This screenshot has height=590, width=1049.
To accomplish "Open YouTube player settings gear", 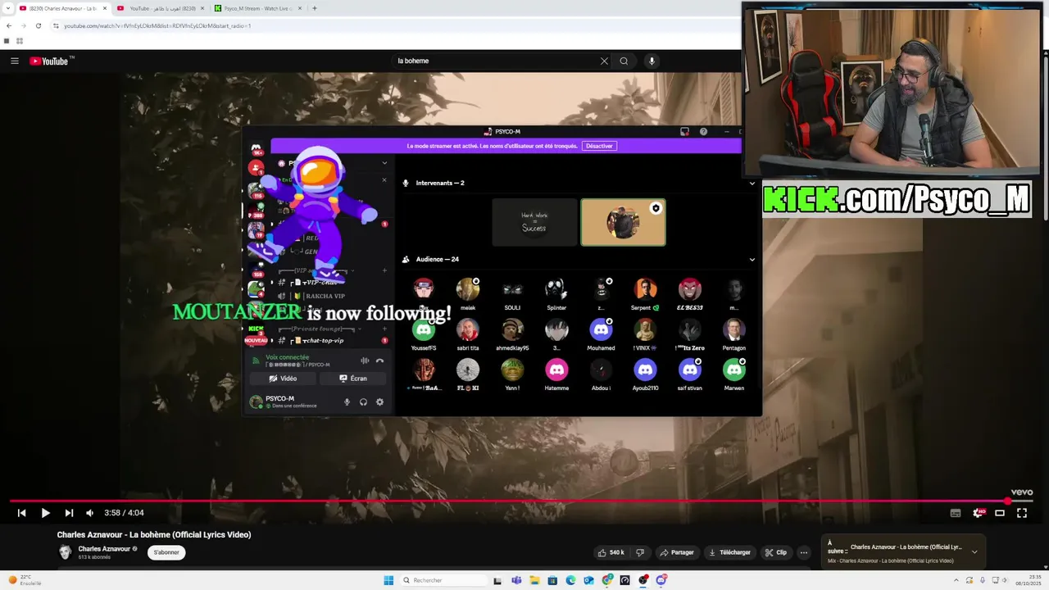I will [x=978, y=513].
